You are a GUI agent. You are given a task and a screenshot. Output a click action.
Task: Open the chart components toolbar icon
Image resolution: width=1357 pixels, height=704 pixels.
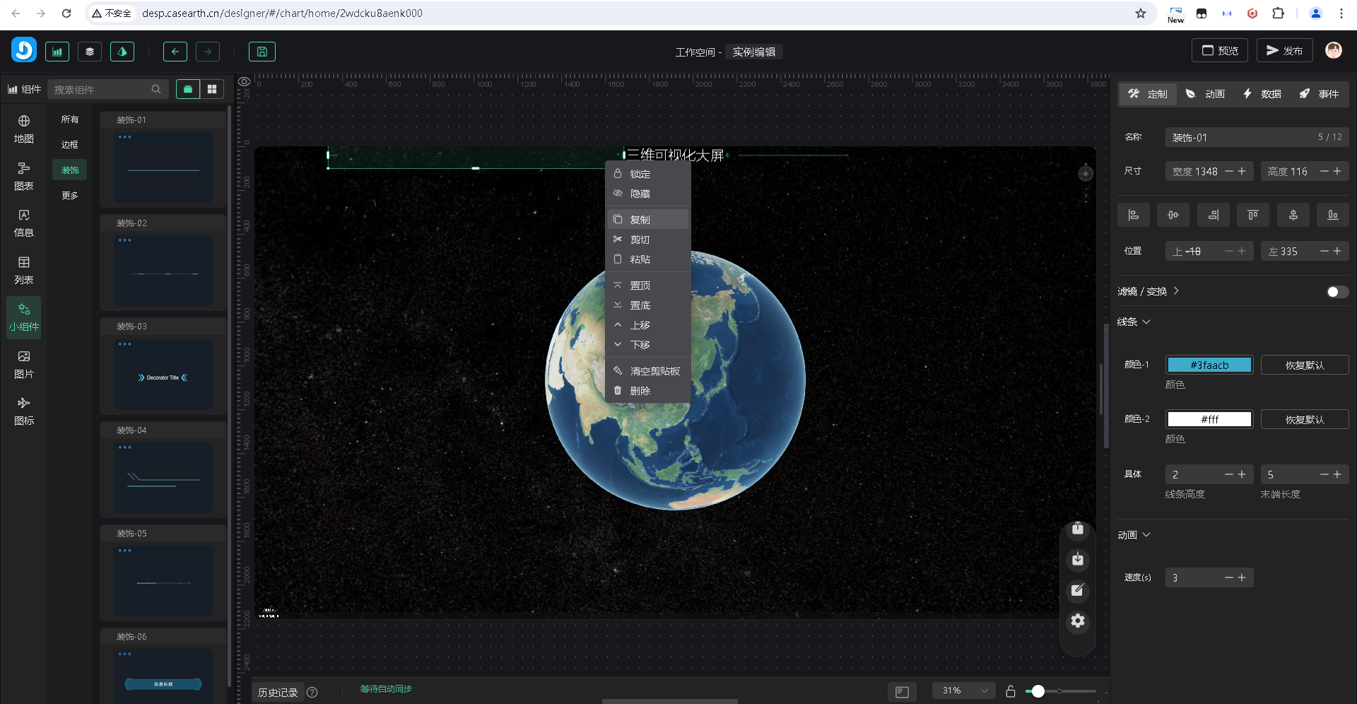pos(57,52)
